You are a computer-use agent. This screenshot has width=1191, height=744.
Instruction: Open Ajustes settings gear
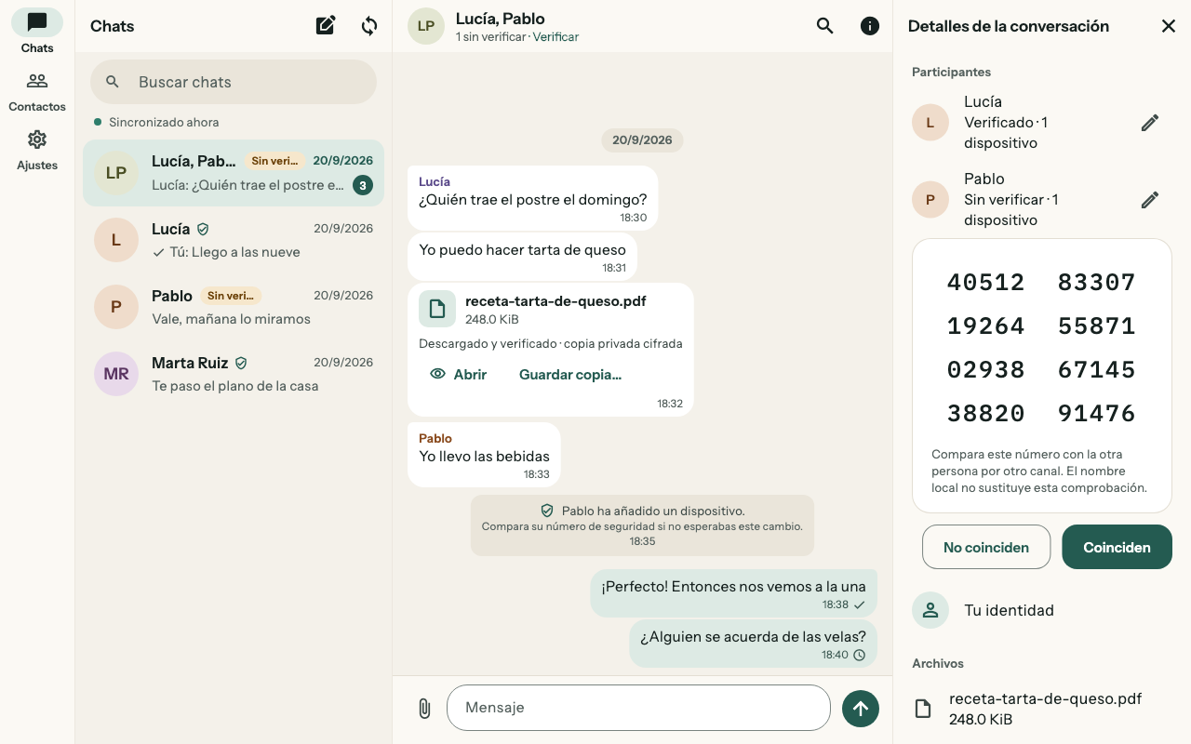pos(37,150)
